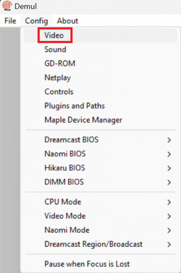Viewport: 181px width, 273px height.
Task: Expand Video Mode options
Action: click(100, 216)
